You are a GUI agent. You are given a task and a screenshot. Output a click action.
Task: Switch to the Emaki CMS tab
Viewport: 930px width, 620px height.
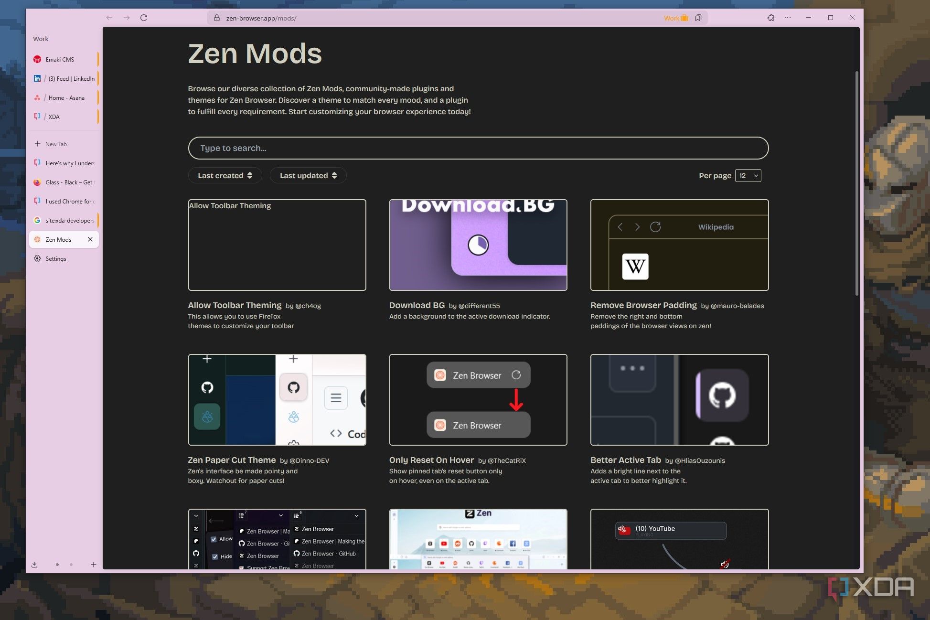pyautogui.click(x=60, y=59)
